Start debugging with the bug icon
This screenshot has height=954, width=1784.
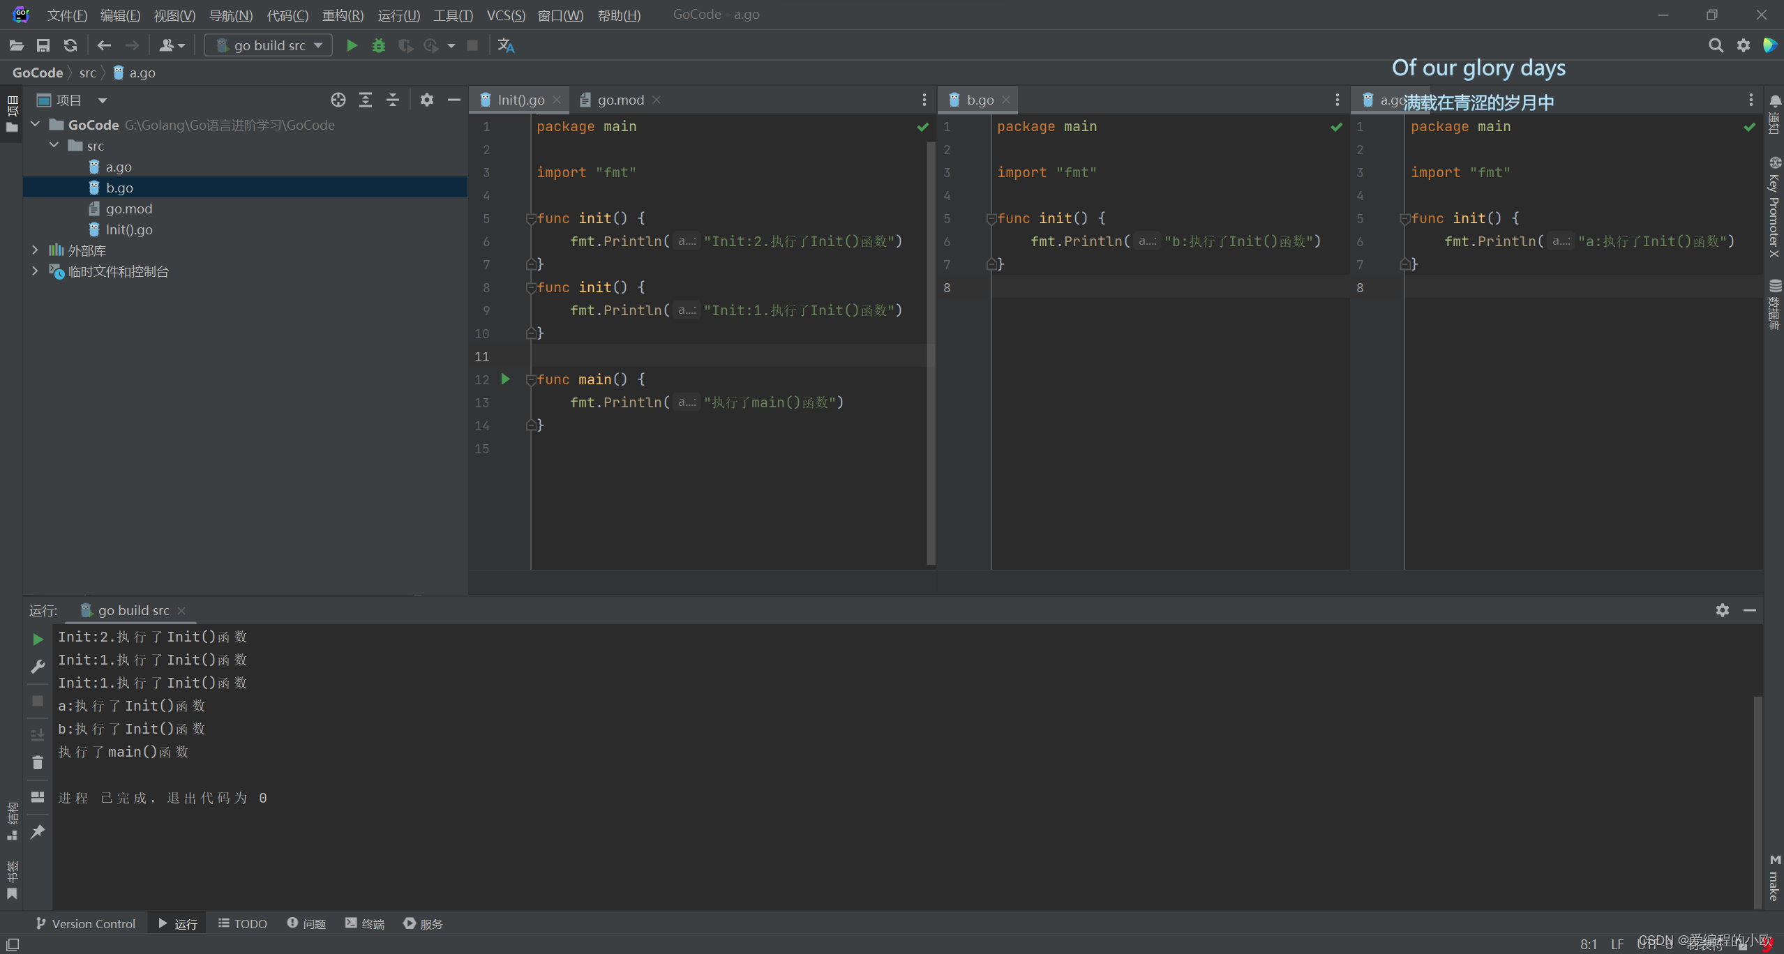[378, 45]
